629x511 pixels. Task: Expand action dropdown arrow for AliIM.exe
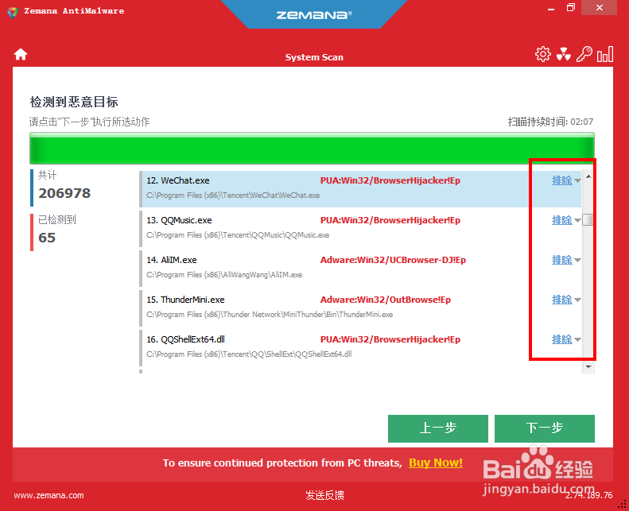577,260
